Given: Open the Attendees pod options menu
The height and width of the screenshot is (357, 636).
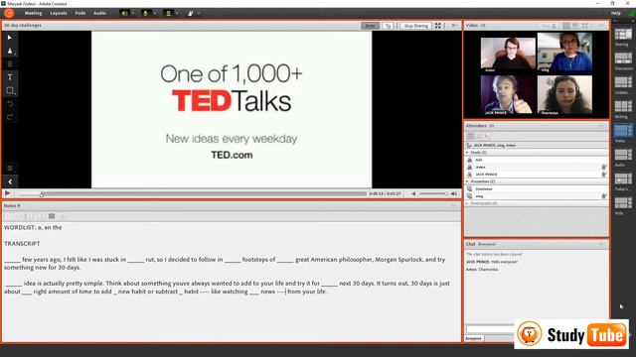Looking at the screenshot, I should point(601,126).
